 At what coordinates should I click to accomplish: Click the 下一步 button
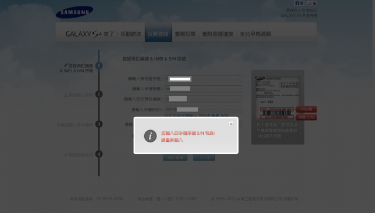tap(204, 158)
